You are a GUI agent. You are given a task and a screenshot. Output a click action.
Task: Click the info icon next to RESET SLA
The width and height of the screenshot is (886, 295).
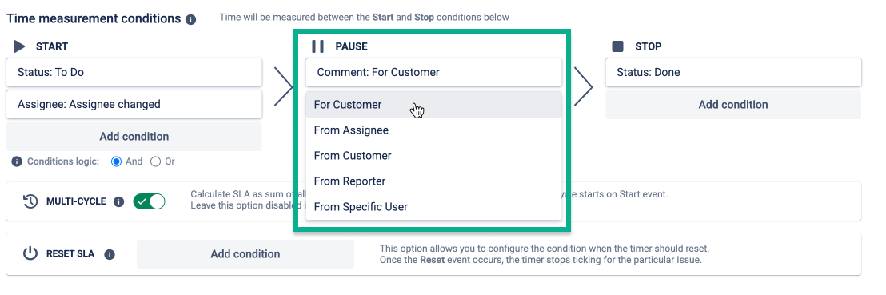[x=110, y=254]
